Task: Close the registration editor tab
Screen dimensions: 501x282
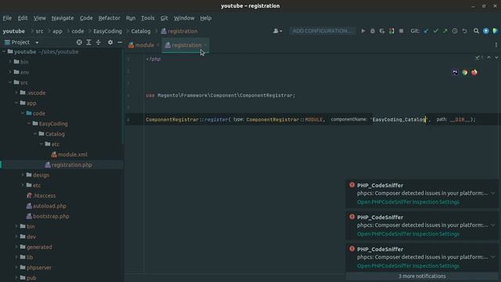Action: pyautogui.click(x=205, y=45)
